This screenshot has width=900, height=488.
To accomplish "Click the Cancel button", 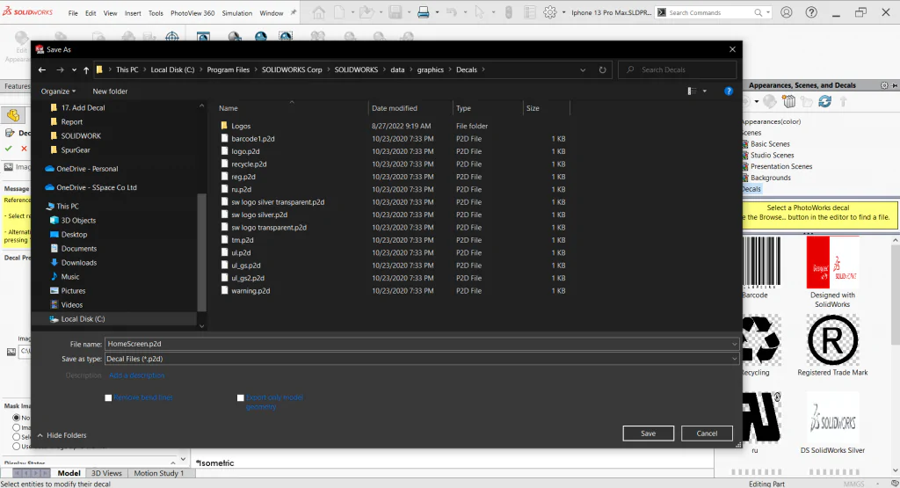I will 707,433.
